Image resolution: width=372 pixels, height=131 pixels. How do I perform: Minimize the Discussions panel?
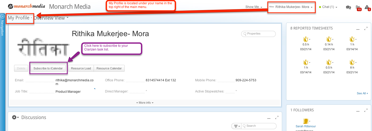coord(269,118)
